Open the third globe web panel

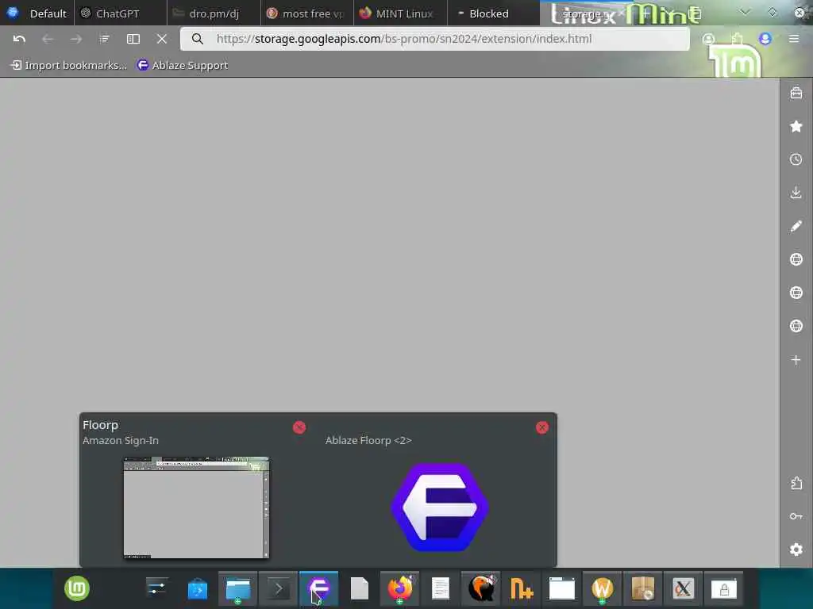(796, 326)
